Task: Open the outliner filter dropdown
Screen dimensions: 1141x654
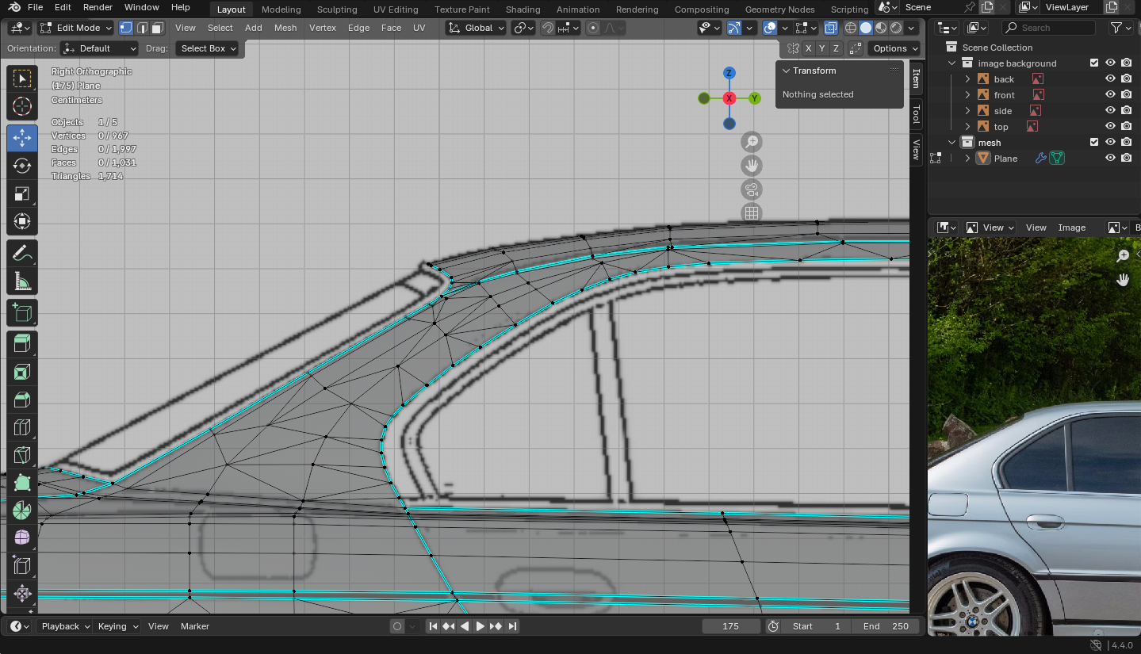Action: [1120, 28]
